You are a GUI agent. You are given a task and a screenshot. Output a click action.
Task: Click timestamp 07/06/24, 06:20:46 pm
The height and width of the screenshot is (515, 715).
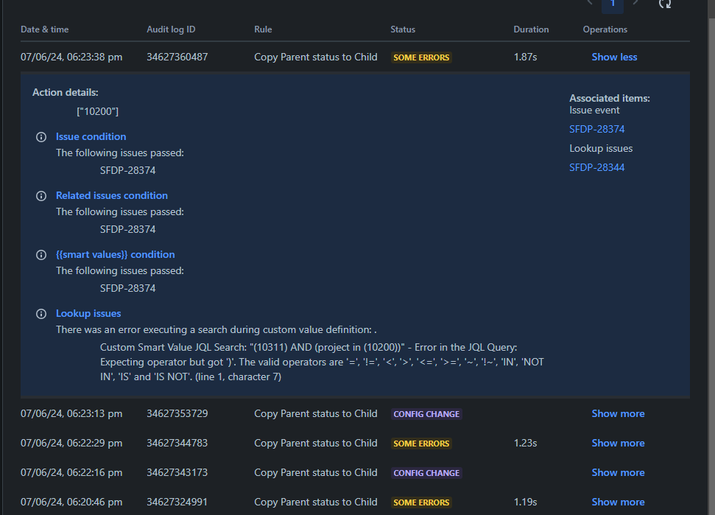click(71, 502)
